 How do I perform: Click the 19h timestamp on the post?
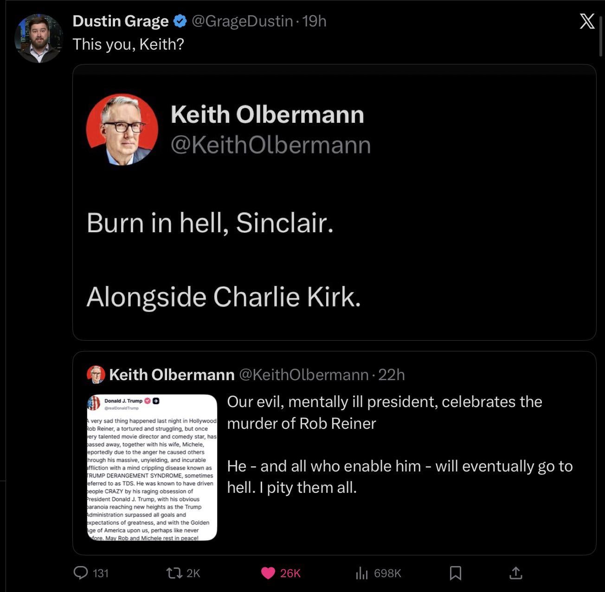click(x=315, y=21)
